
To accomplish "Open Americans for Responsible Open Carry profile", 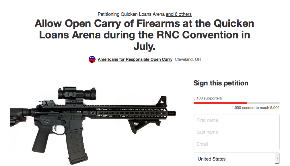I will (135, 59).
